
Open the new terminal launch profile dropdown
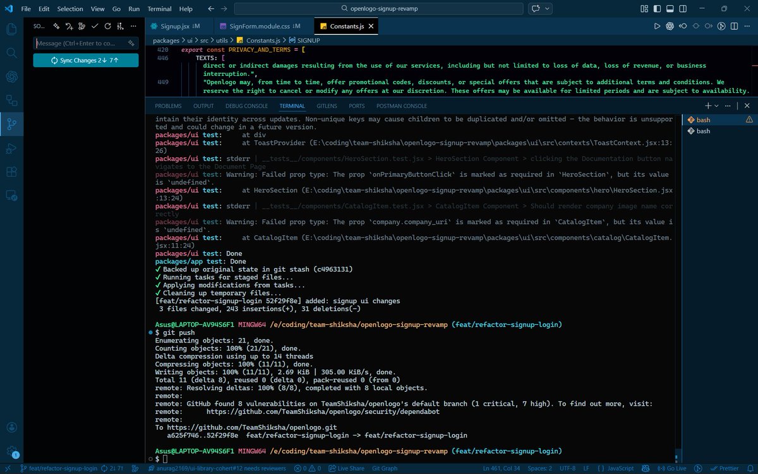[716, 106]
